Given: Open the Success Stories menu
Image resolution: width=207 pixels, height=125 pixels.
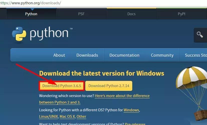Looking at the screenshot, I should pos(196,55).
